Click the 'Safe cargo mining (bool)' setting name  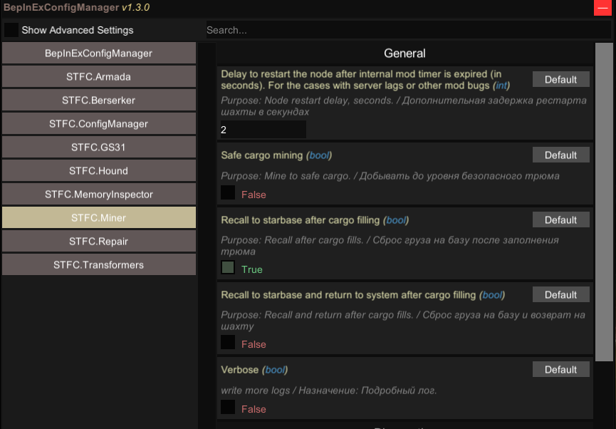(x=276, y=155)
